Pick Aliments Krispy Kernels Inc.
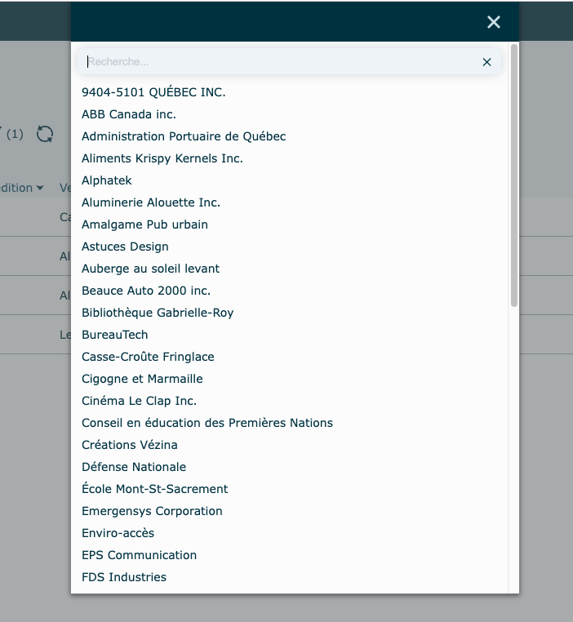 (x=162, y=158)
